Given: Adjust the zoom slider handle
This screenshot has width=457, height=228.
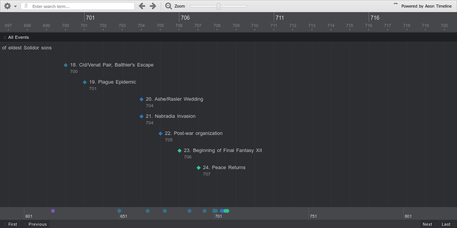Looking at the screenshot, I should pyautogui.click(x=219, y=6).
